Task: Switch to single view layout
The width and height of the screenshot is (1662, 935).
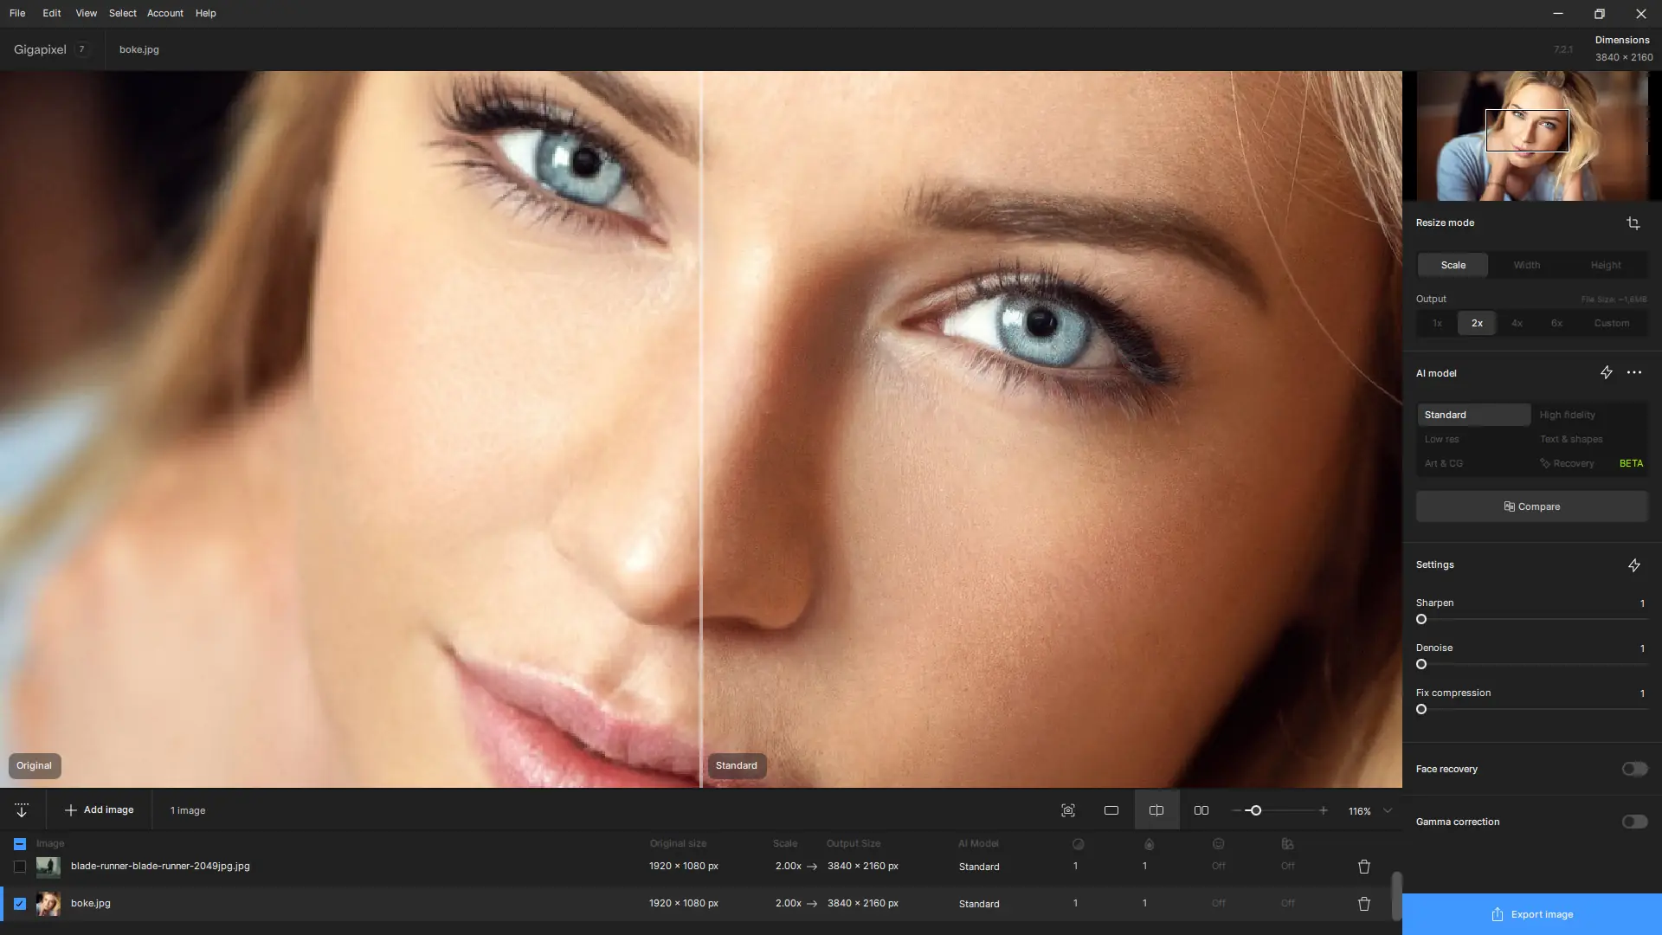Action: click(x=1111, y=811)
